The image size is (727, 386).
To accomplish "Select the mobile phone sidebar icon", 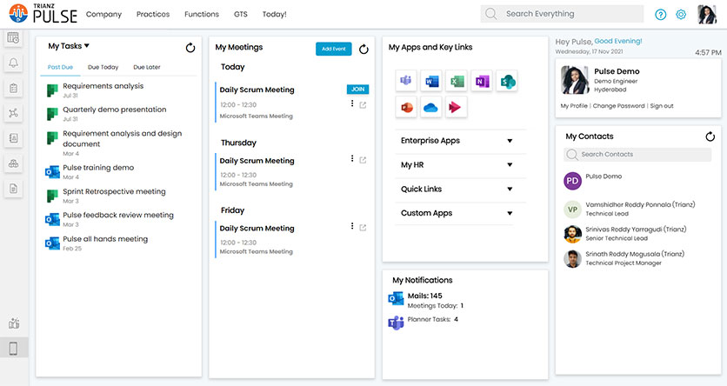I will point(13,348).
